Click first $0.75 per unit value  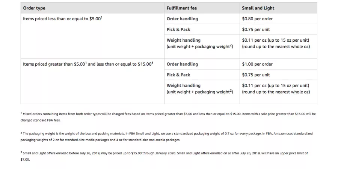pos(256,30)
